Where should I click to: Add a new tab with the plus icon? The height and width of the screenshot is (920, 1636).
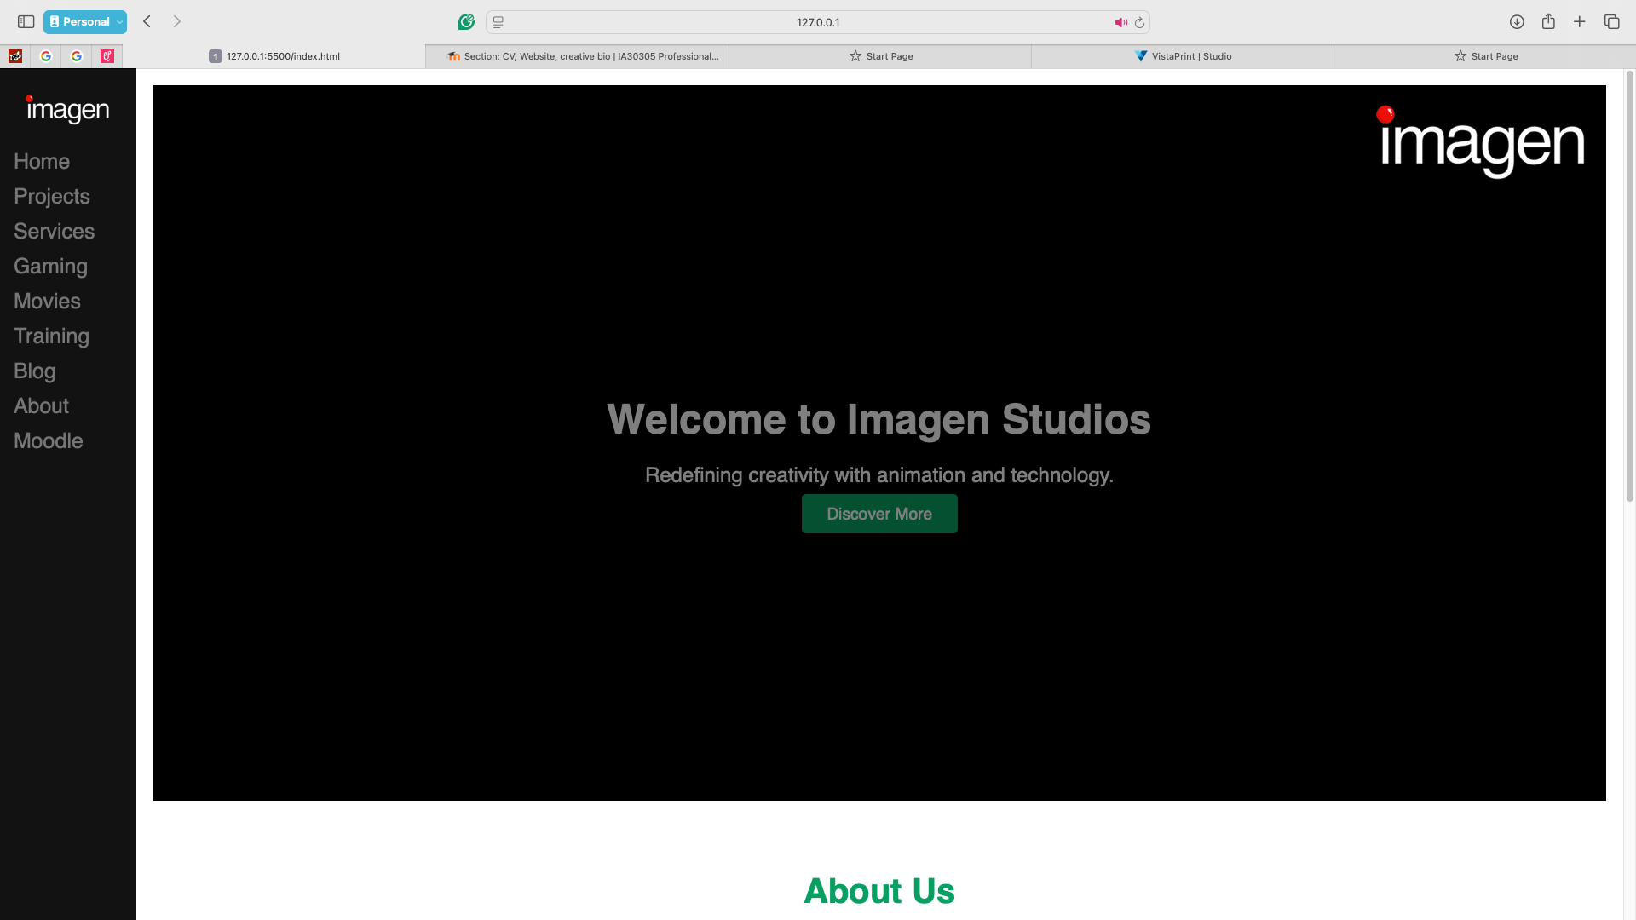(1580, 22)
